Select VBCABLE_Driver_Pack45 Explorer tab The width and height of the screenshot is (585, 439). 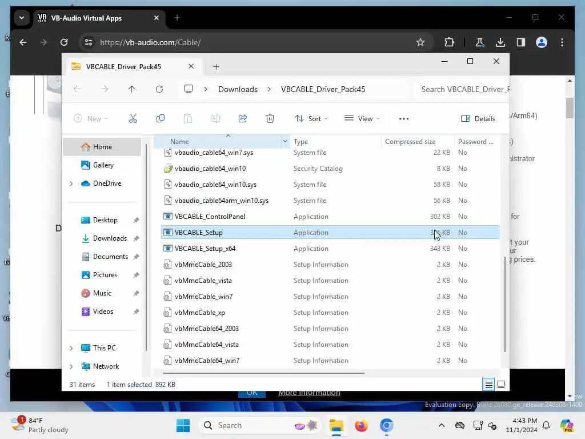point(134,66)
